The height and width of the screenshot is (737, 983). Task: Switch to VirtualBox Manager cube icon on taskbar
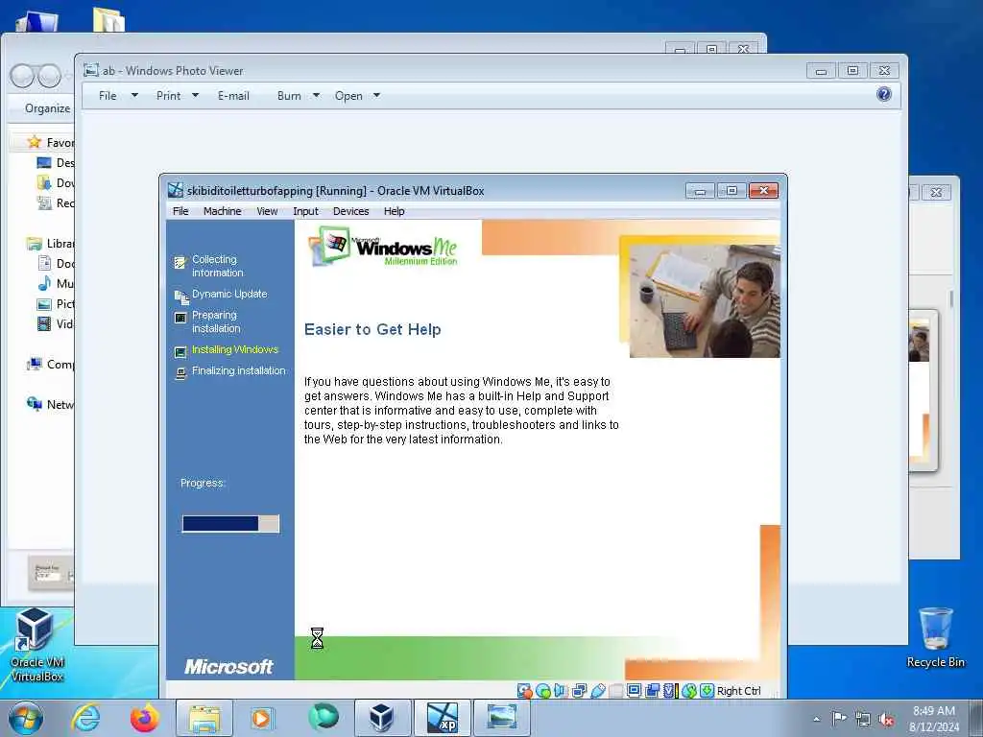pyautogui.click(x=381, y=718)
